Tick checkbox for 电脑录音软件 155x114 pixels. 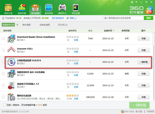point(3,74)
